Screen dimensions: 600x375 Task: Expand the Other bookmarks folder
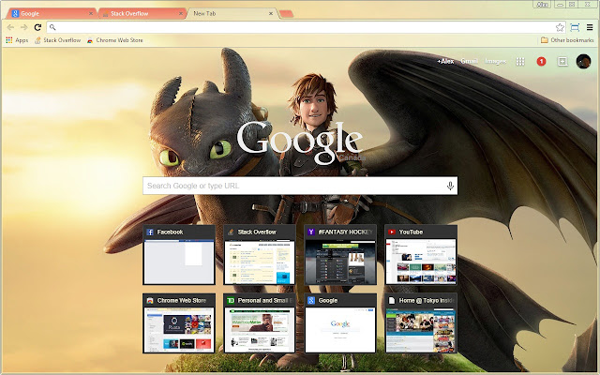(x=567, y=40)
